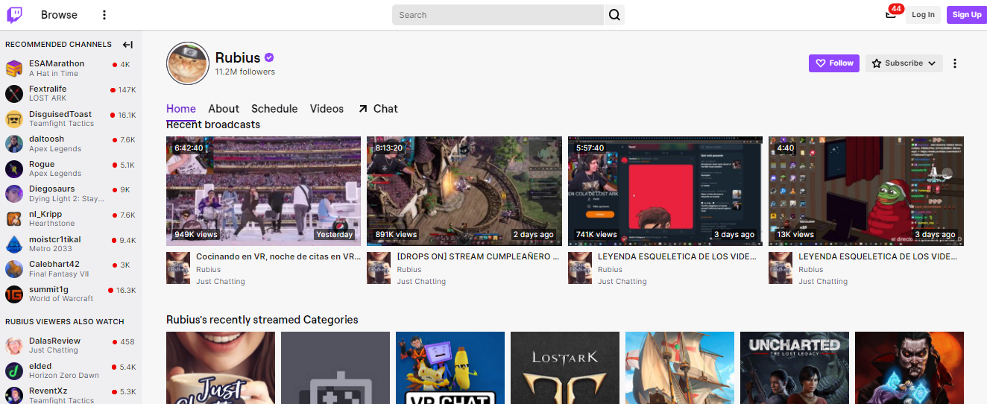Screen dimensions: 987x404
Task: Click the search magnifier button
Action: point(614,15)
